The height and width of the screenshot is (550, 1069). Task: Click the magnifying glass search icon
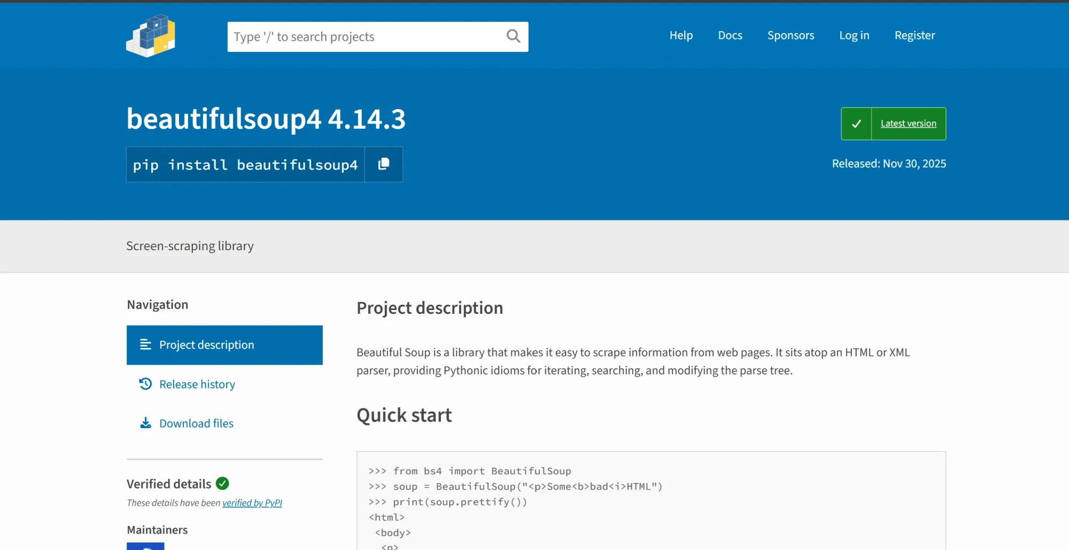pyautogui.click(x=513, y=36)
